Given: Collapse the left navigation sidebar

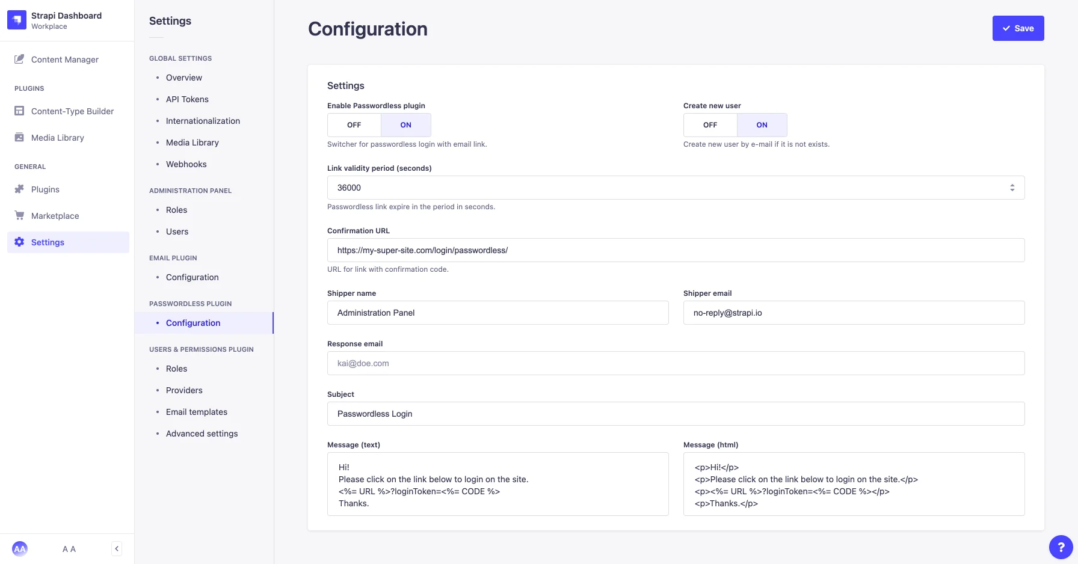Looking at the screenshot, I should click(117, 548).
